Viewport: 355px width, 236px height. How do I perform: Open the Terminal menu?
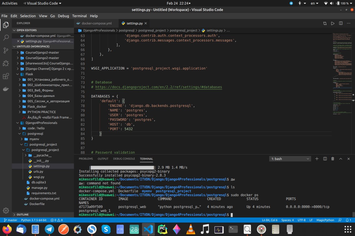tap(79, 16)
